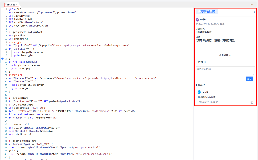The height and width of the screenshot is (160, 258).
Task: Click the :input_php label on line 11
Action: click(x=15, y=42)
